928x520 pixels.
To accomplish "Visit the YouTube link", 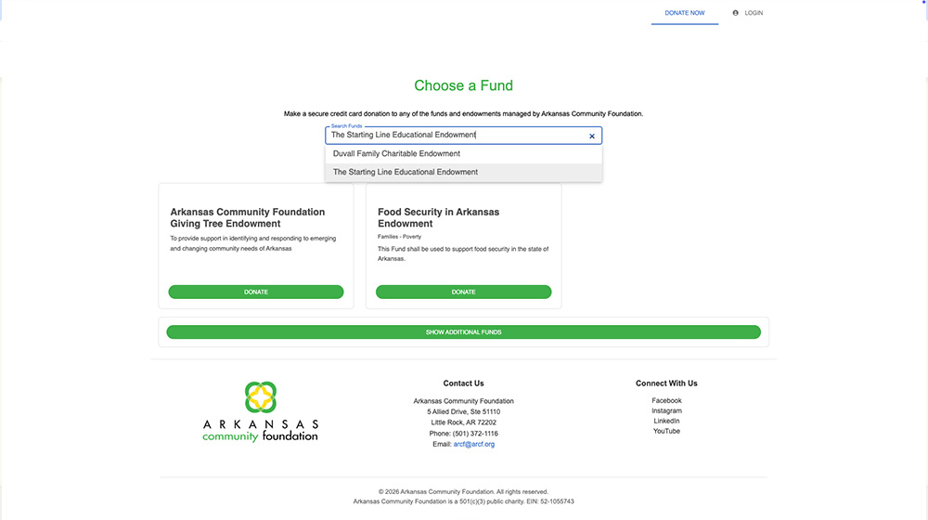I will tap(666, 431).
